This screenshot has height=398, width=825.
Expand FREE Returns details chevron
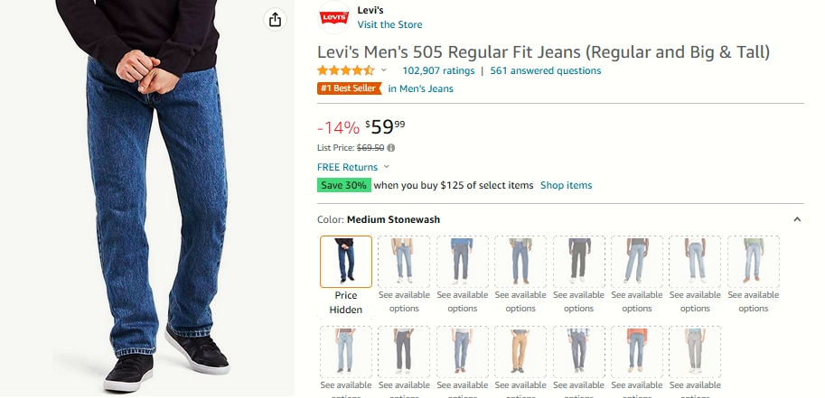click(x=386, y=167)
